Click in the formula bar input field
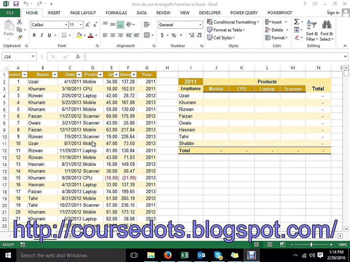 point(214,57)
